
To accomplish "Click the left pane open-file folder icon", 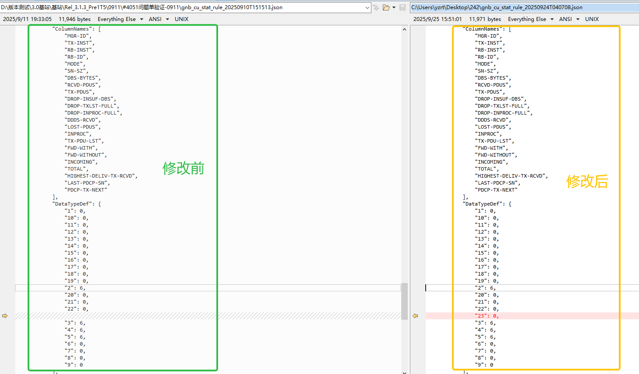I will pyautogui.click(x=385, y=7).
